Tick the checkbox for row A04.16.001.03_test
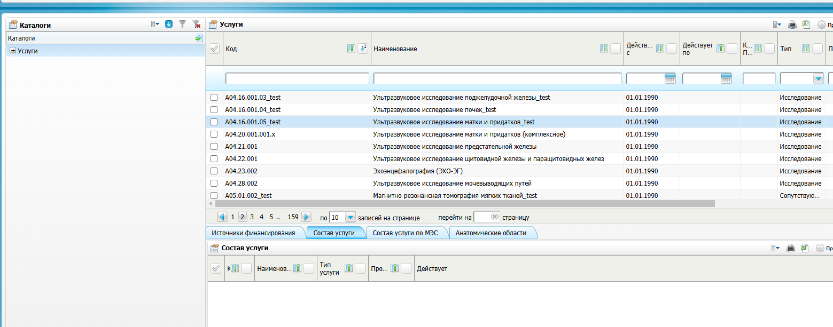Image resolution: width=833 pixels, height=327 pixels. coord(214,98)
